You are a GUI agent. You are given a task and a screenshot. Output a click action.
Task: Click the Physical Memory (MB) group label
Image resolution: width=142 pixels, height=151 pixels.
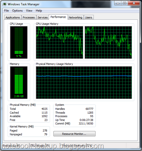23,105
